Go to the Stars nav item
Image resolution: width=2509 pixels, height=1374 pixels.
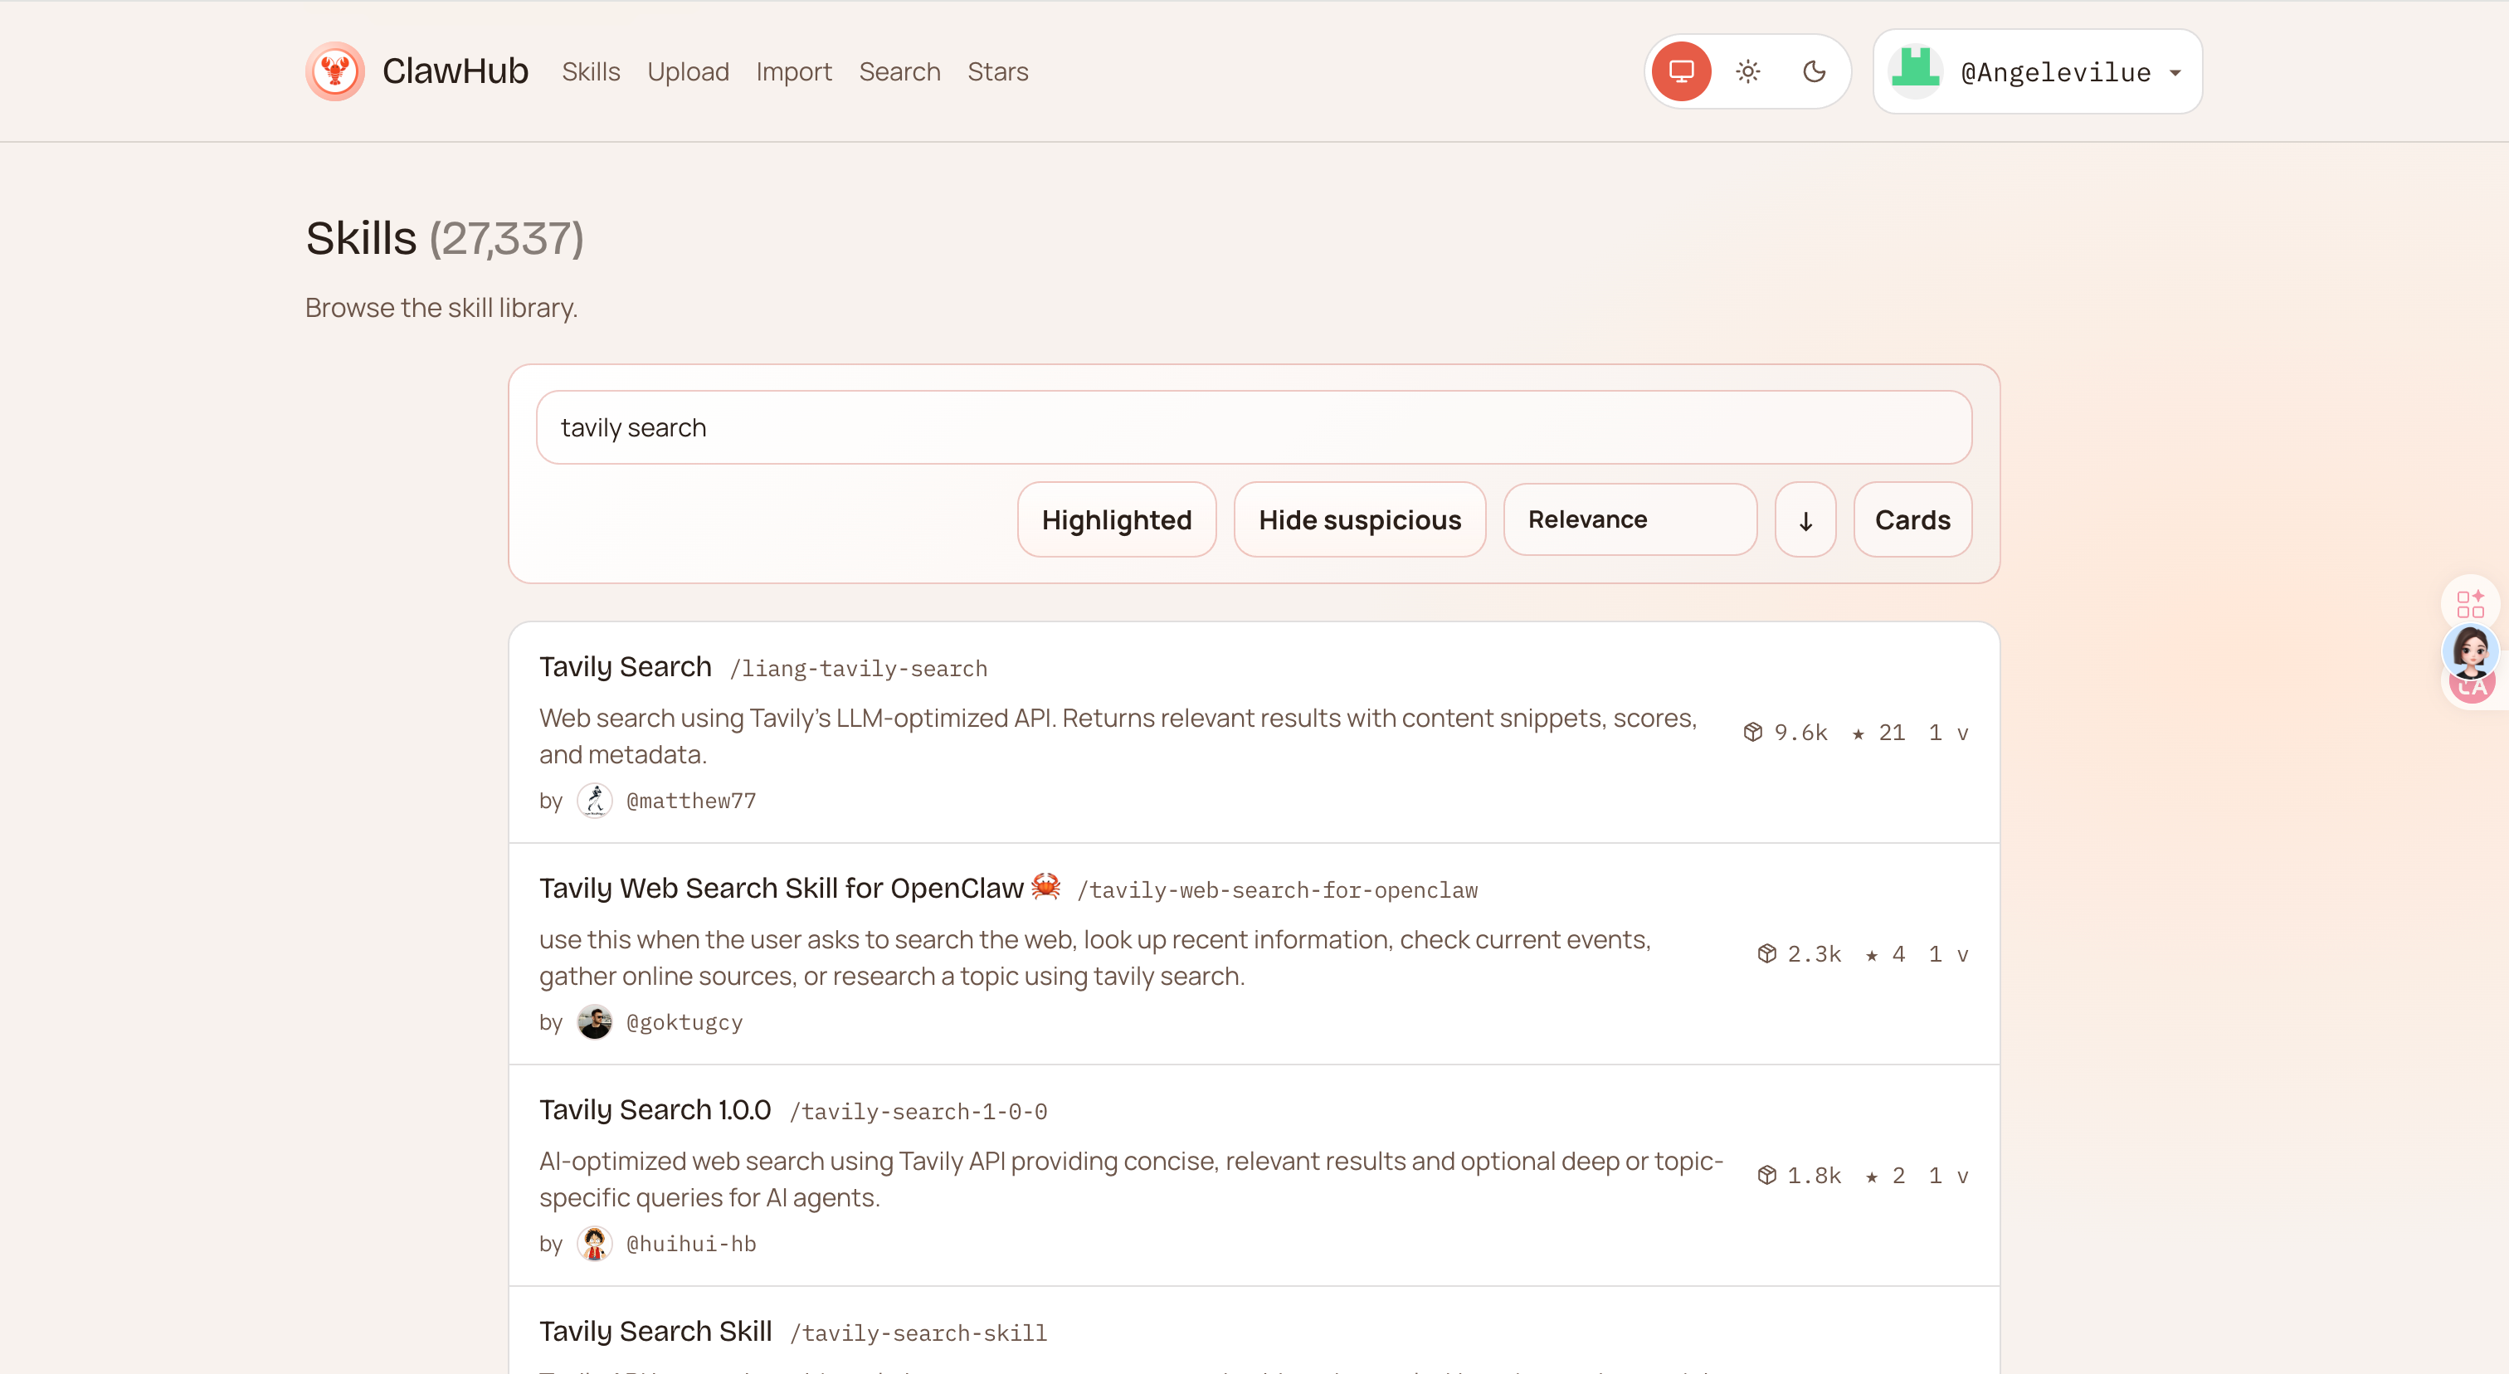(x=997, y=72)
